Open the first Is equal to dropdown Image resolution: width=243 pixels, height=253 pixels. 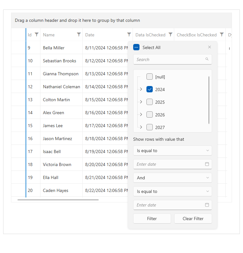[172, 151]
